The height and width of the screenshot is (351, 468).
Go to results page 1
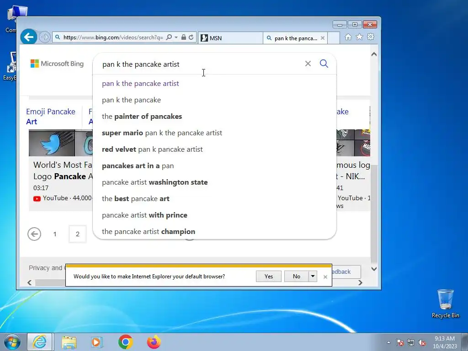point(55,234)
